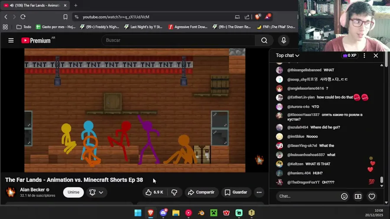The height and width of the screenshot is (219, 390).
Task: Expand the Top chat dropdown
Action: tap(288, 55)
